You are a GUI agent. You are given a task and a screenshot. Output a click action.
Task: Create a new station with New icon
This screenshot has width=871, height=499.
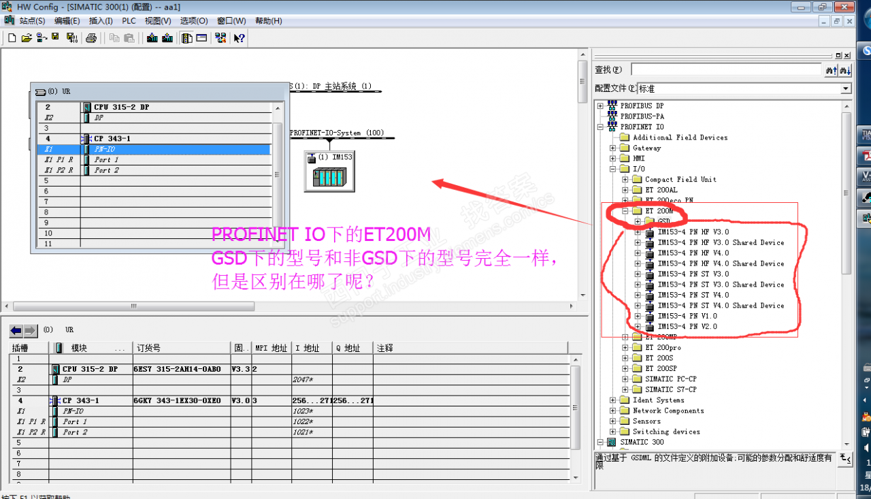click(x=12, y=38)
